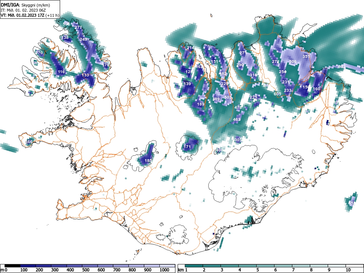Click the visibility value 233
The width and height of the screenshot is (364, 273).
288,90
